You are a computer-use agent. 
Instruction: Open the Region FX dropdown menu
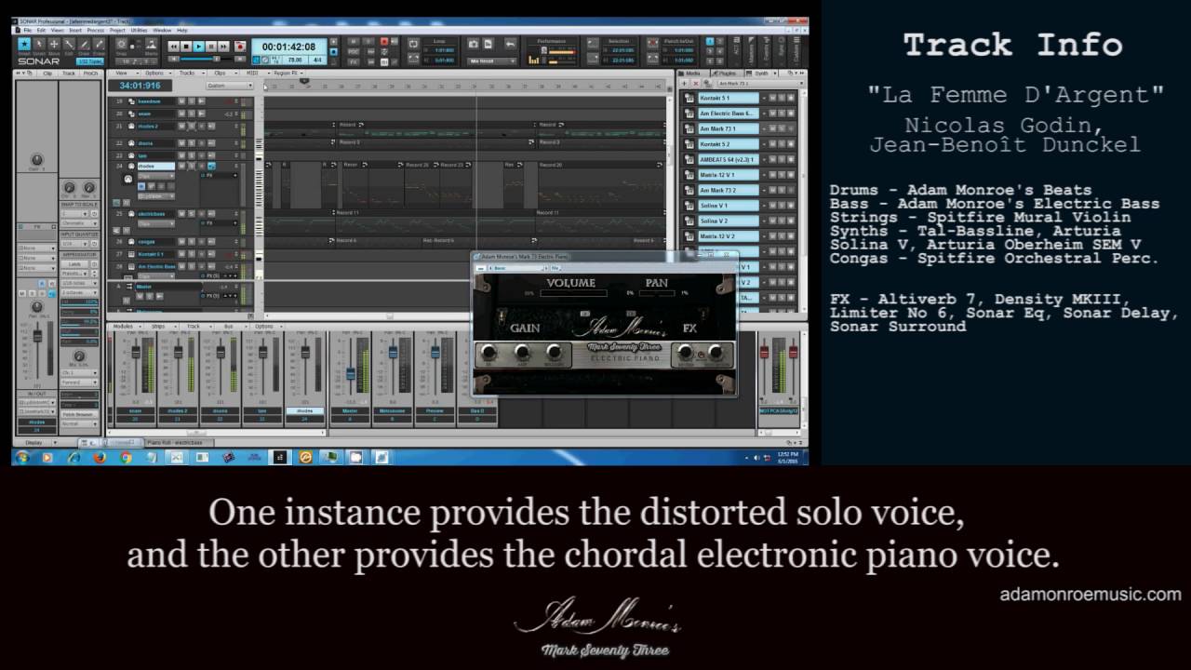point(288,73)
